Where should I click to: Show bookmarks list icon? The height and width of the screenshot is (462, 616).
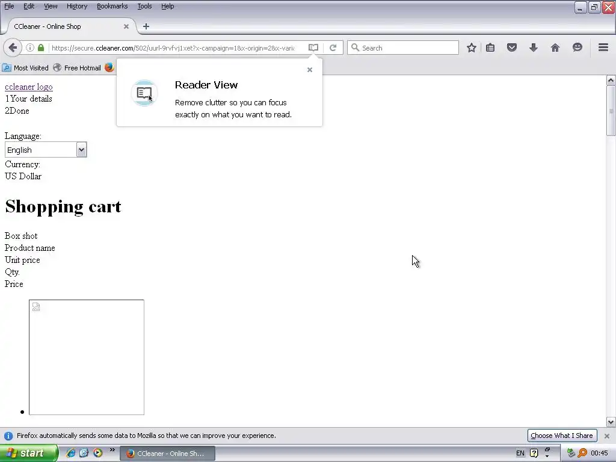(x=490, y=48)
